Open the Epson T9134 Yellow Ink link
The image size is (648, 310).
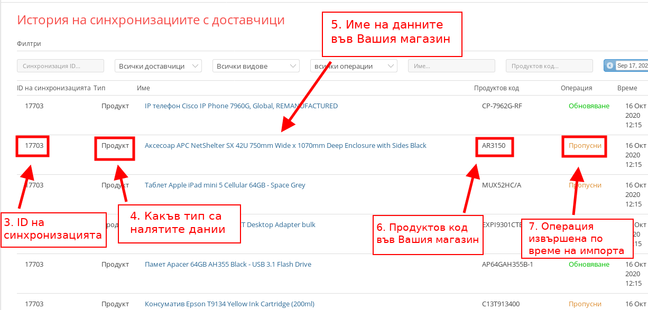(229, 304)
